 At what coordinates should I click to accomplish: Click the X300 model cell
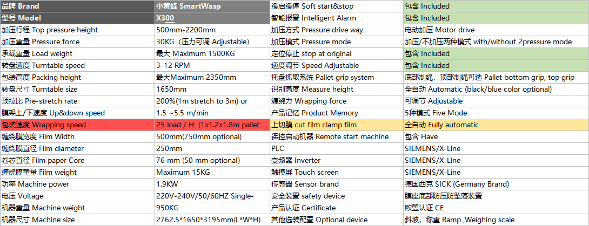(x=211, y=18)
